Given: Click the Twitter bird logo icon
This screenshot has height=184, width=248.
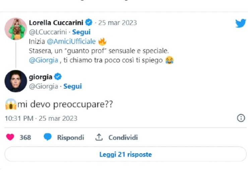Looking at the screenshot, I should click(240, 23).
